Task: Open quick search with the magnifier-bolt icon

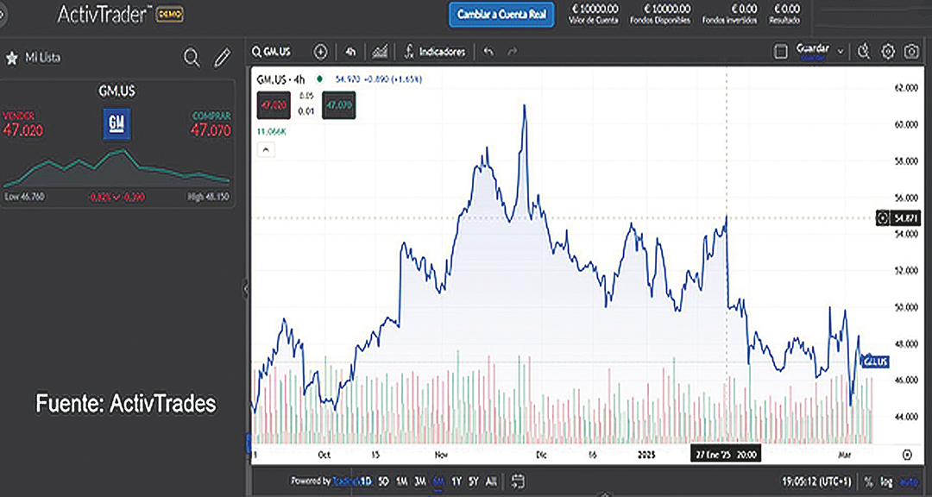Action: coord(864,52)
